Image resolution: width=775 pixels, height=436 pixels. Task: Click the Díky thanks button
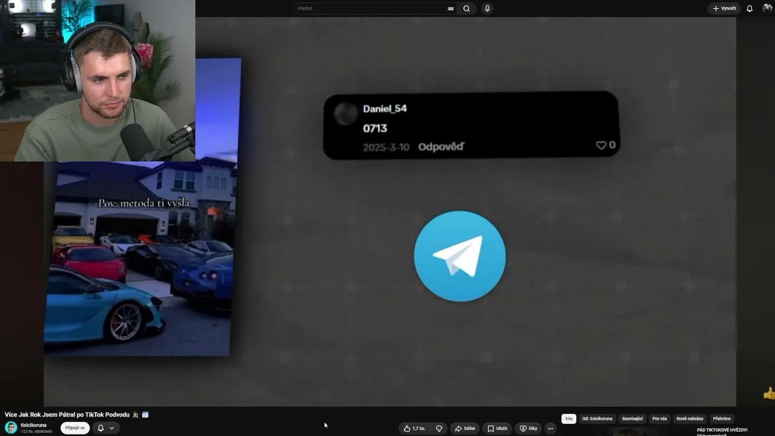click(529, 428)
